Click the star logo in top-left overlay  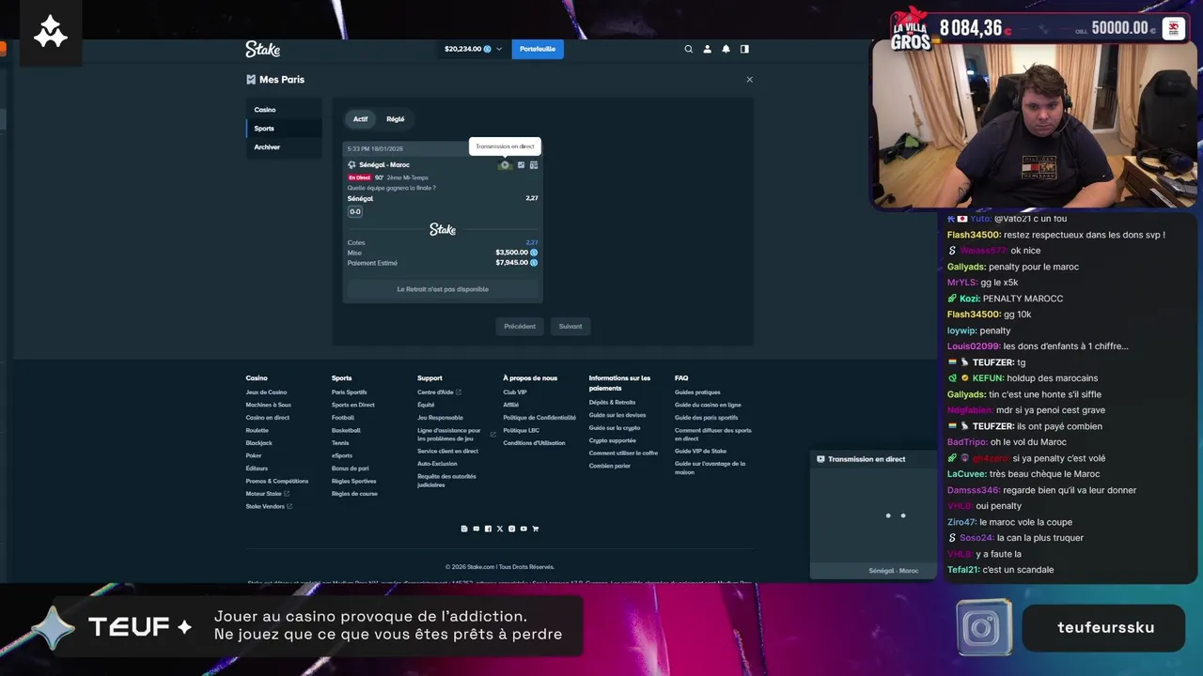coord(50,33)
